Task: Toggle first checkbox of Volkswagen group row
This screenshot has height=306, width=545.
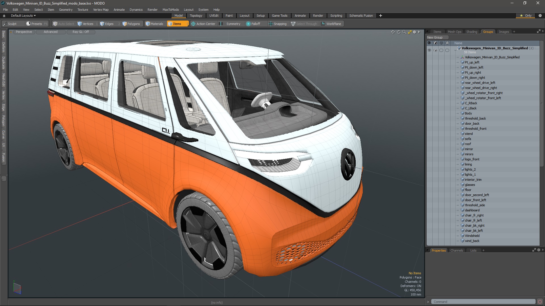Action: coord(441,50)
